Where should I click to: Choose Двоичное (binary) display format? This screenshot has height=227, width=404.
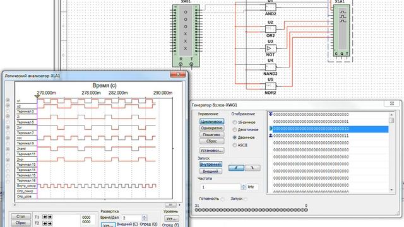pyautogui.click(x=234, y=137)
